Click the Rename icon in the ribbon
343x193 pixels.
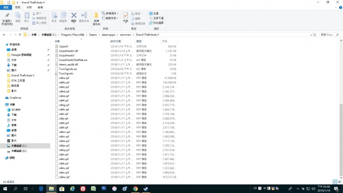point(84,15)
